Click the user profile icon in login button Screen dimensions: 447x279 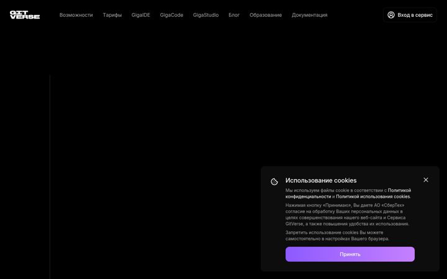391,15
